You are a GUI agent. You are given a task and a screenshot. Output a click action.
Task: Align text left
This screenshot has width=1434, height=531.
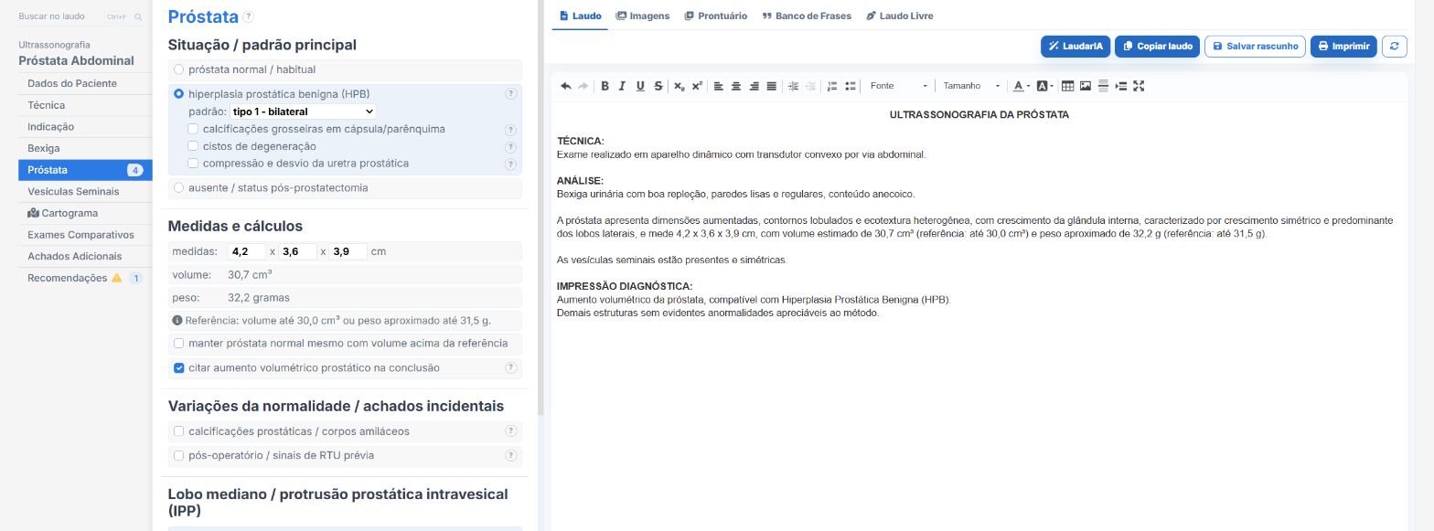(x=718, y=86)
